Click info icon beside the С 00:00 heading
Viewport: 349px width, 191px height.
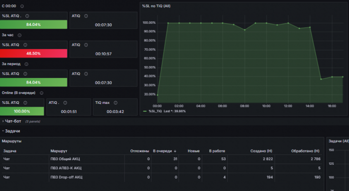point(22,6)
